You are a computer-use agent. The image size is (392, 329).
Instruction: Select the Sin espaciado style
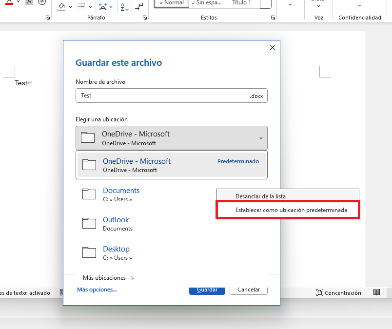point(207,3)
